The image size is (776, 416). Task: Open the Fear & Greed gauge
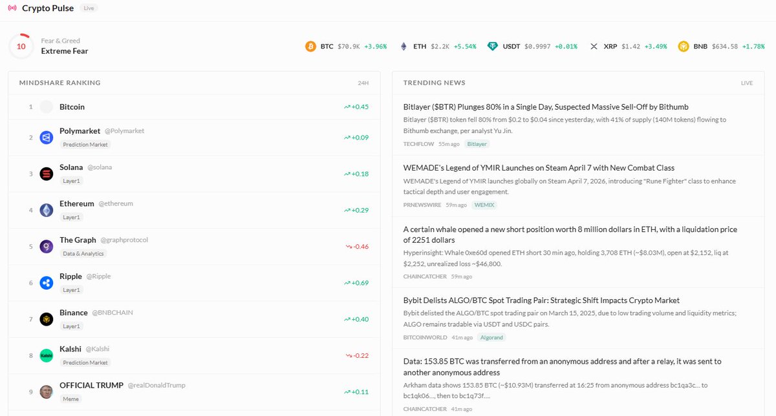pos(21,47)
